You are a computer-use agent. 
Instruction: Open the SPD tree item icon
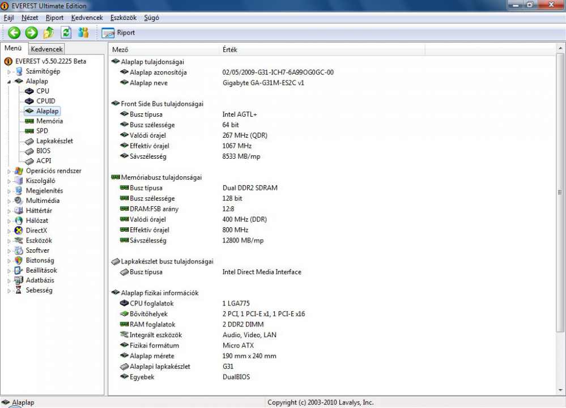pyautogui.click(x=29, y=131)
